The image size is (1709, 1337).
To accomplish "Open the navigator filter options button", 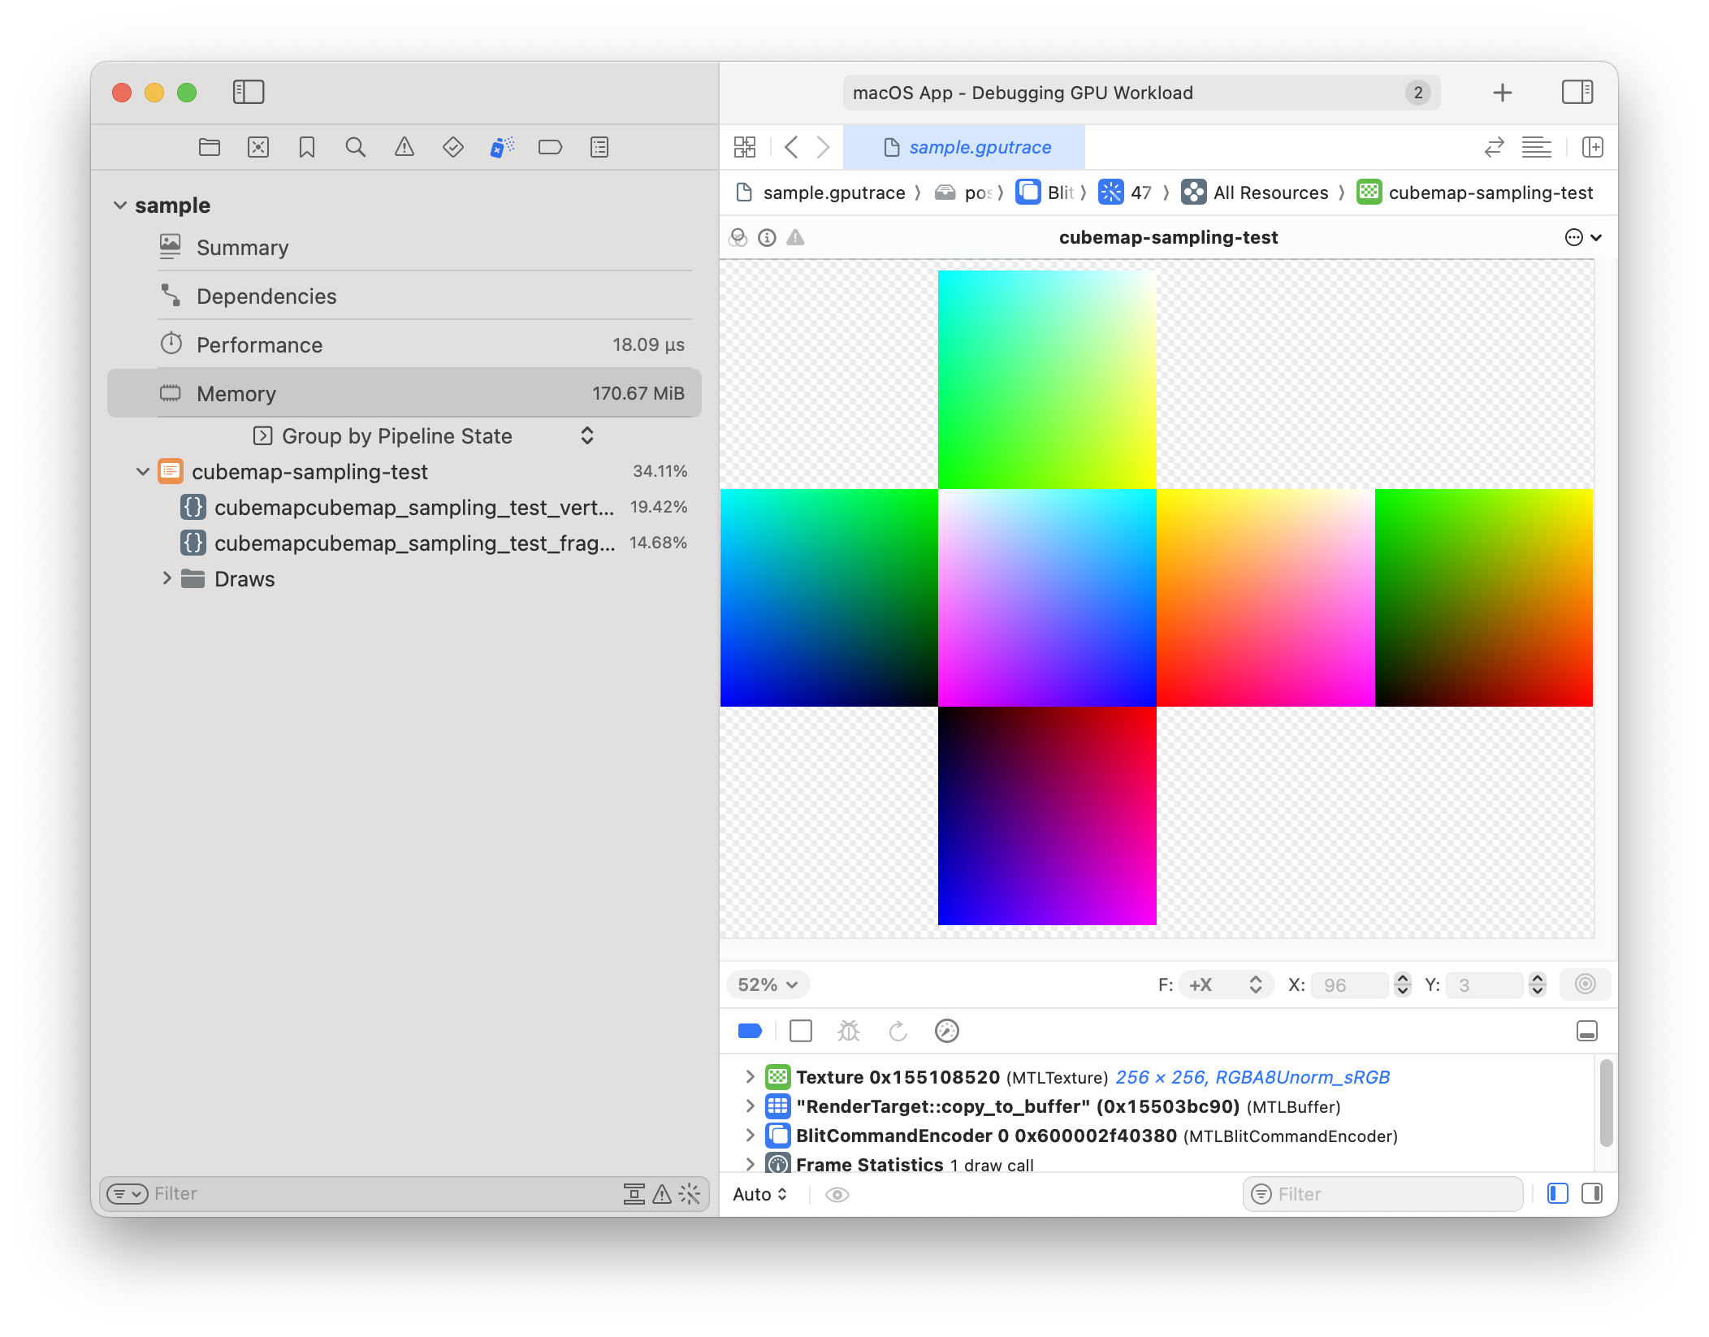I will 128,1193.
